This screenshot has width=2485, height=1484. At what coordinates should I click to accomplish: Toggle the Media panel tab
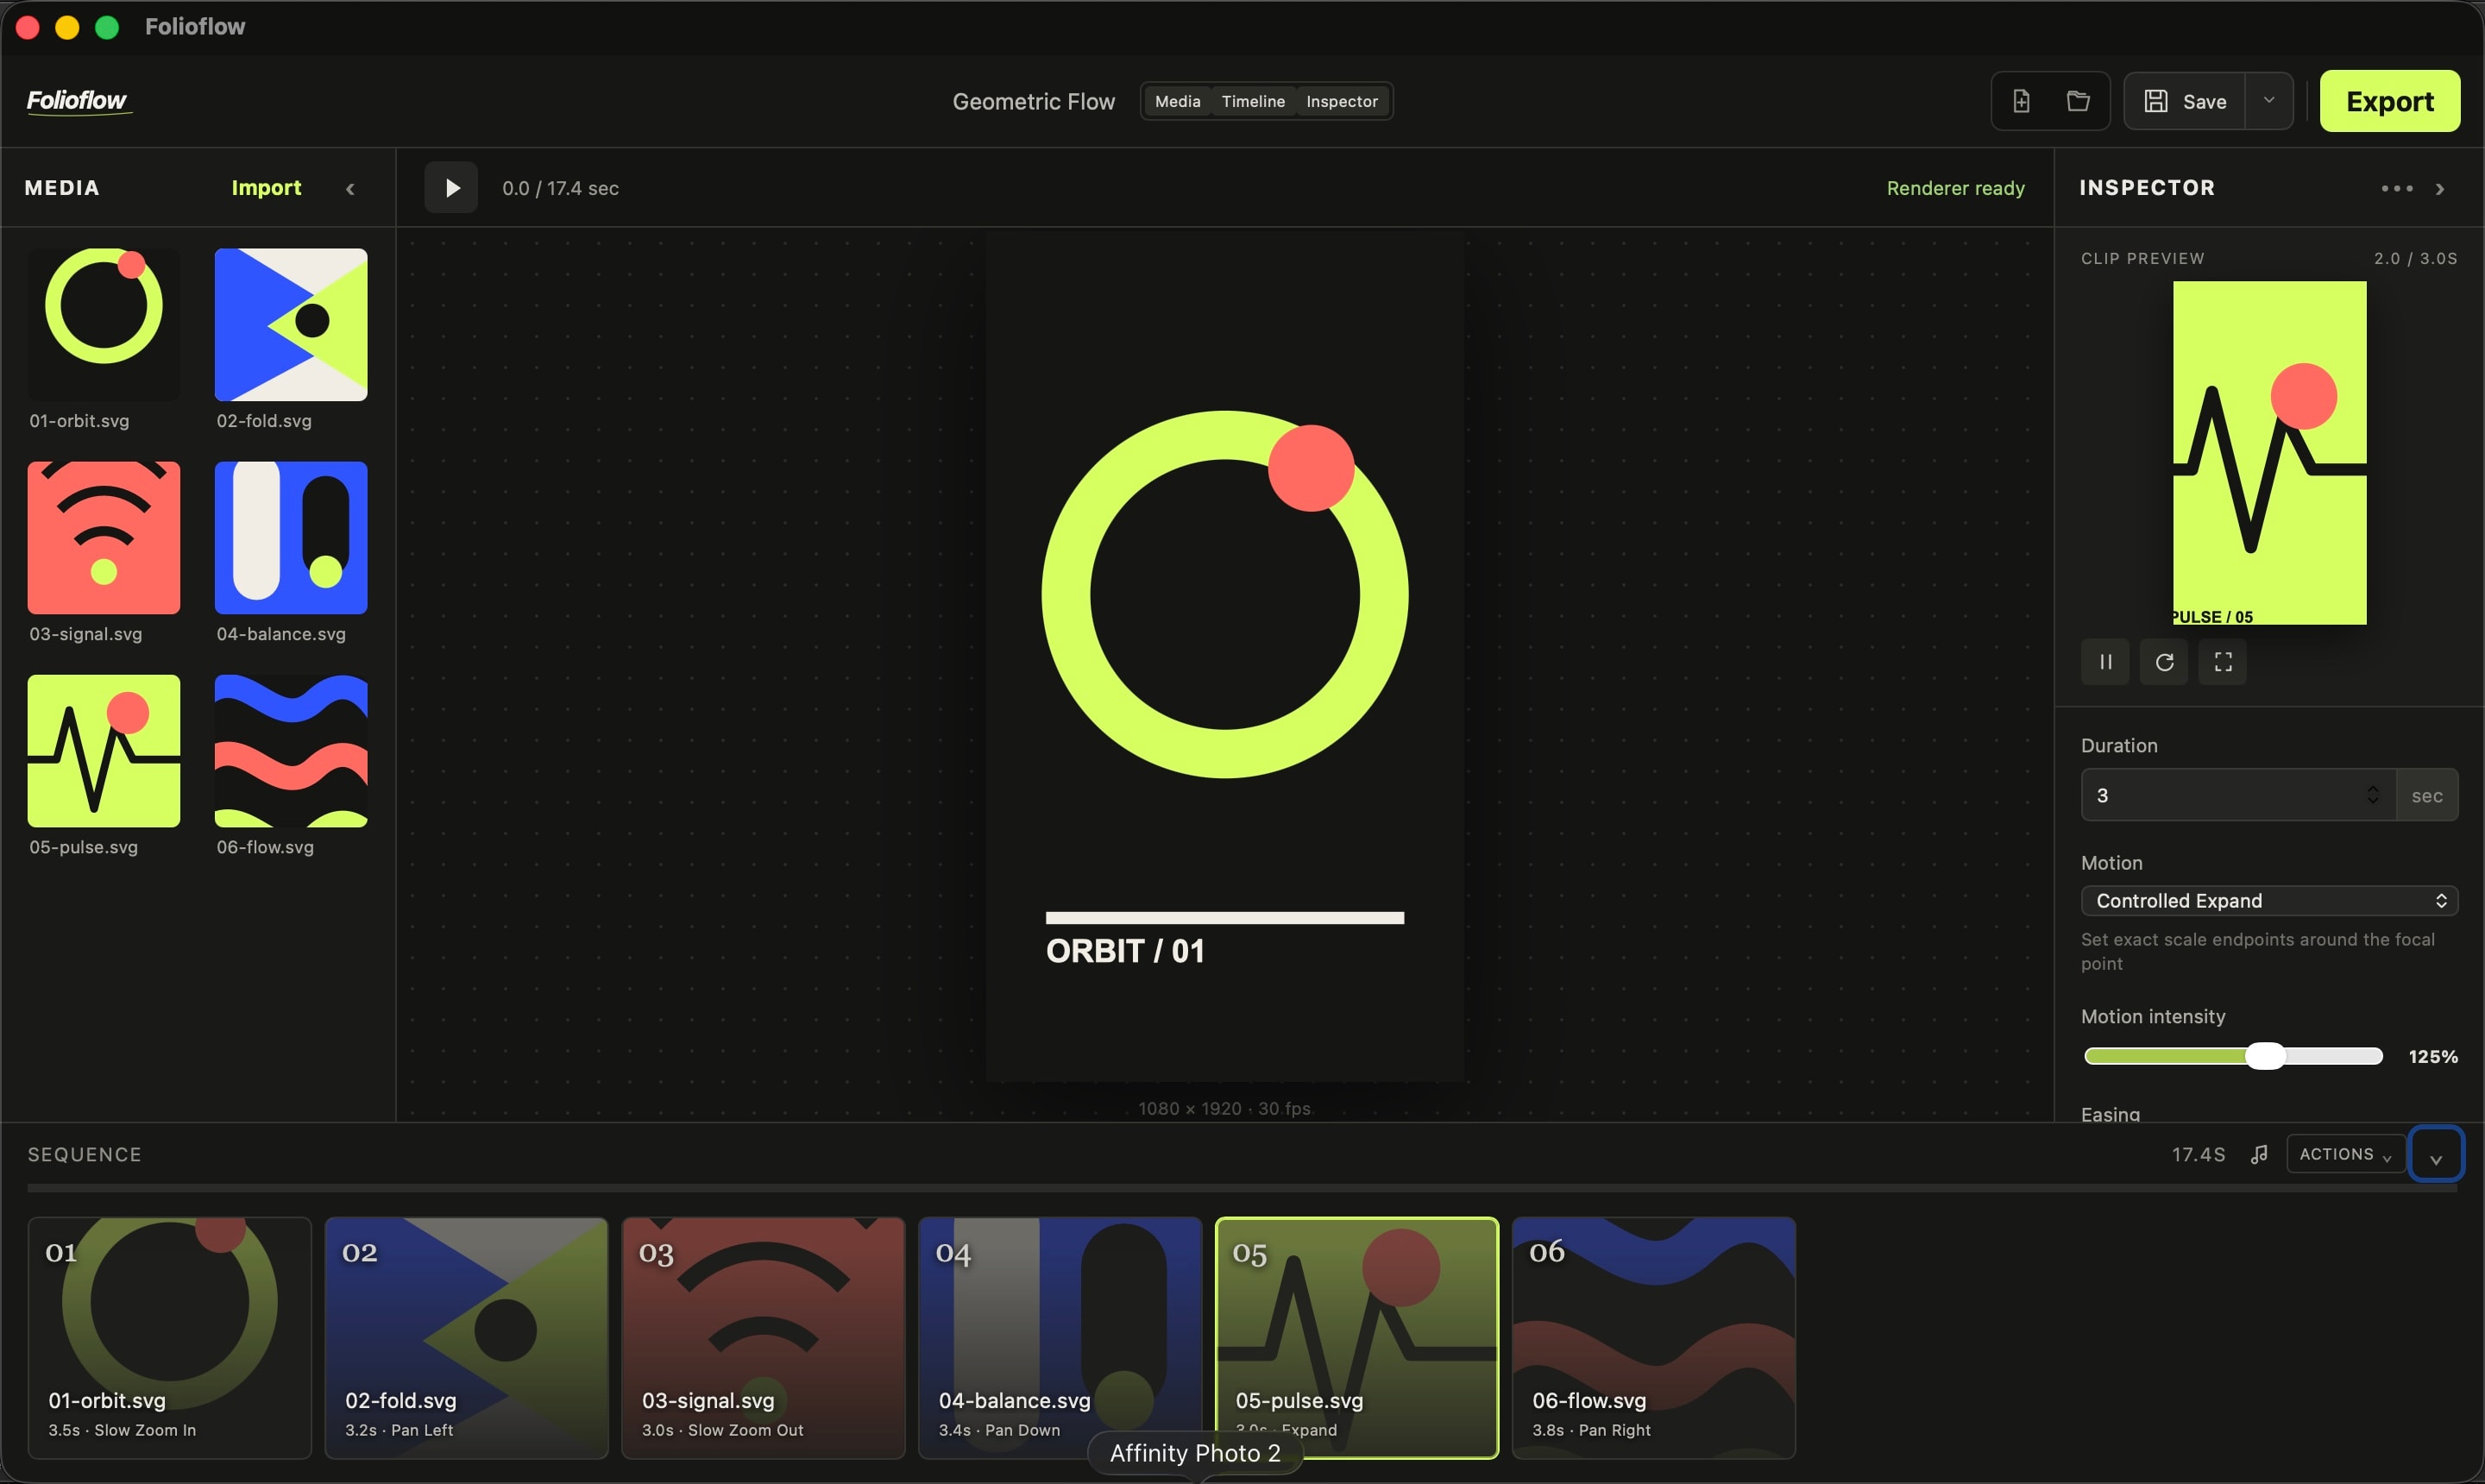coord(1177,101)
